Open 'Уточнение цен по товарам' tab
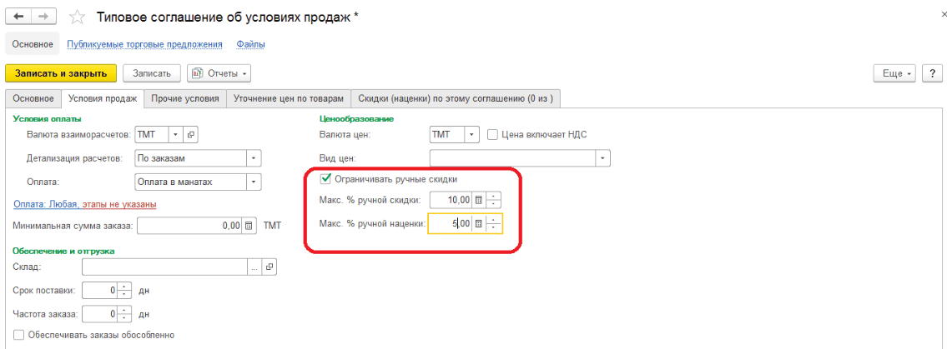The image size is (947, 349). tap(288, 98)
